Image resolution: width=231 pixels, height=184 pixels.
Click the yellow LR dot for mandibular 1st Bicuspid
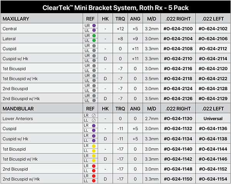pos(94,146)
